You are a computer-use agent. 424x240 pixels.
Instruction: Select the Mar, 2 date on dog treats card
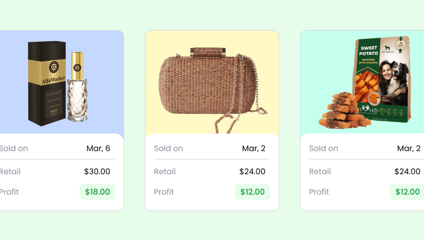408,148
